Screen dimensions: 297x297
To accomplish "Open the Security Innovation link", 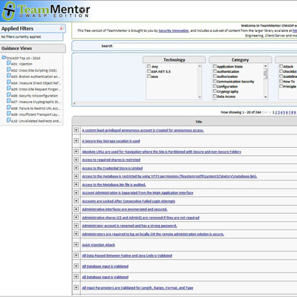I will point(174,30).
